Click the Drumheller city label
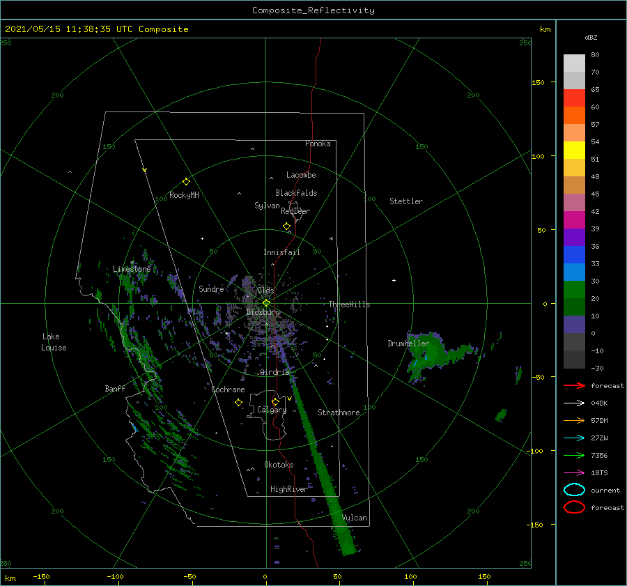The height and width of the screenshot is (586, 627). [408, 344]
